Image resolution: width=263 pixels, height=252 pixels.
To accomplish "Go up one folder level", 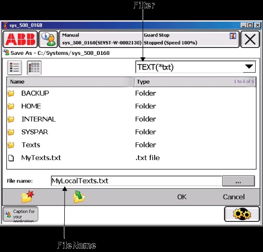I will (x=79, y=197).
